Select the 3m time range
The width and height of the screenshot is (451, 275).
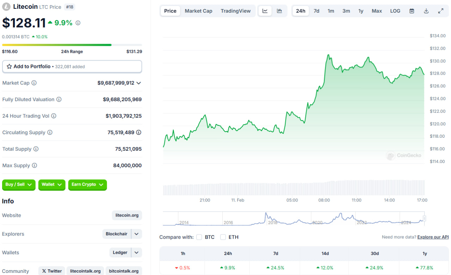pyautogui.click(x=346, y=11)
